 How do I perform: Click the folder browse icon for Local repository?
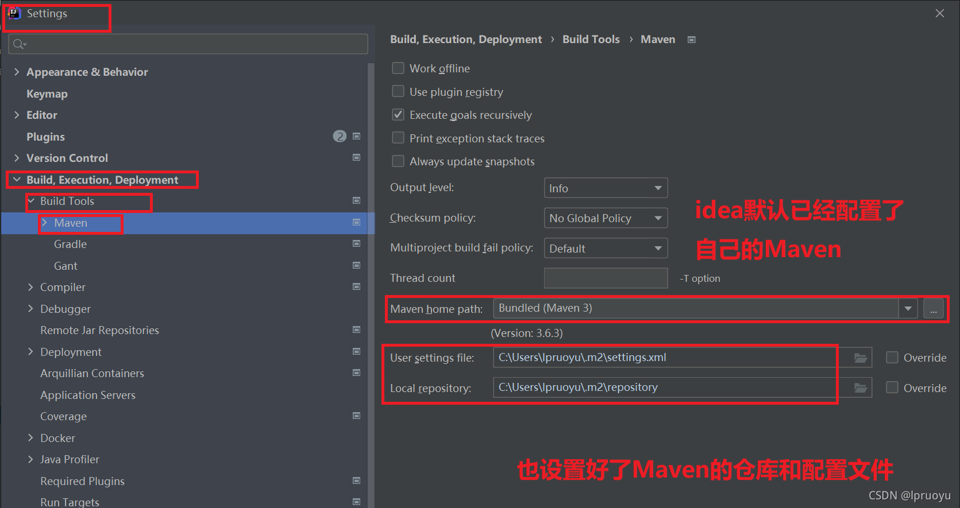coord(860,388)
